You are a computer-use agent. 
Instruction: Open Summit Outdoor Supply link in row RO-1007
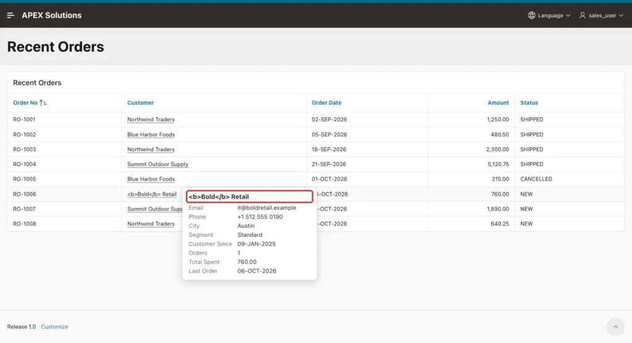pyautogui.click(x=155, y=209)
